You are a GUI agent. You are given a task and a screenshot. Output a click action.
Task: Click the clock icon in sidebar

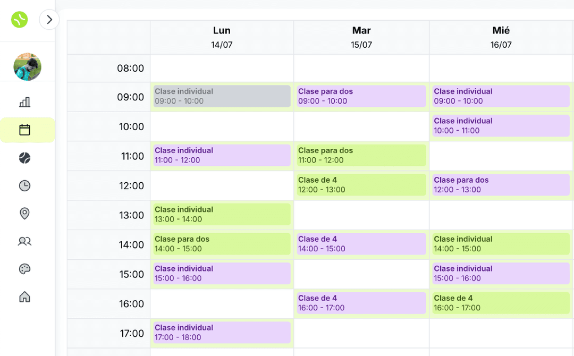coord(24,185)
